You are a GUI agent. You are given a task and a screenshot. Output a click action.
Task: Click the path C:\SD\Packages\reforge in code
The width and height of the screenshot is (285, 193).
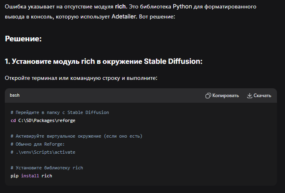coord(47,120)
